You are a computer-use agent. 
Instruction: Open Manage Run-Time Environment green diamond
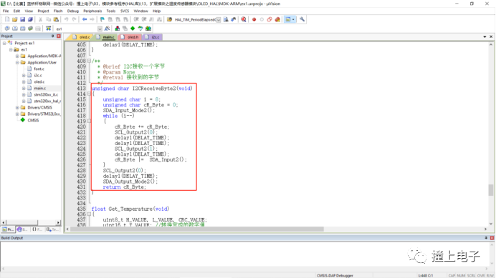pos(133,29)
